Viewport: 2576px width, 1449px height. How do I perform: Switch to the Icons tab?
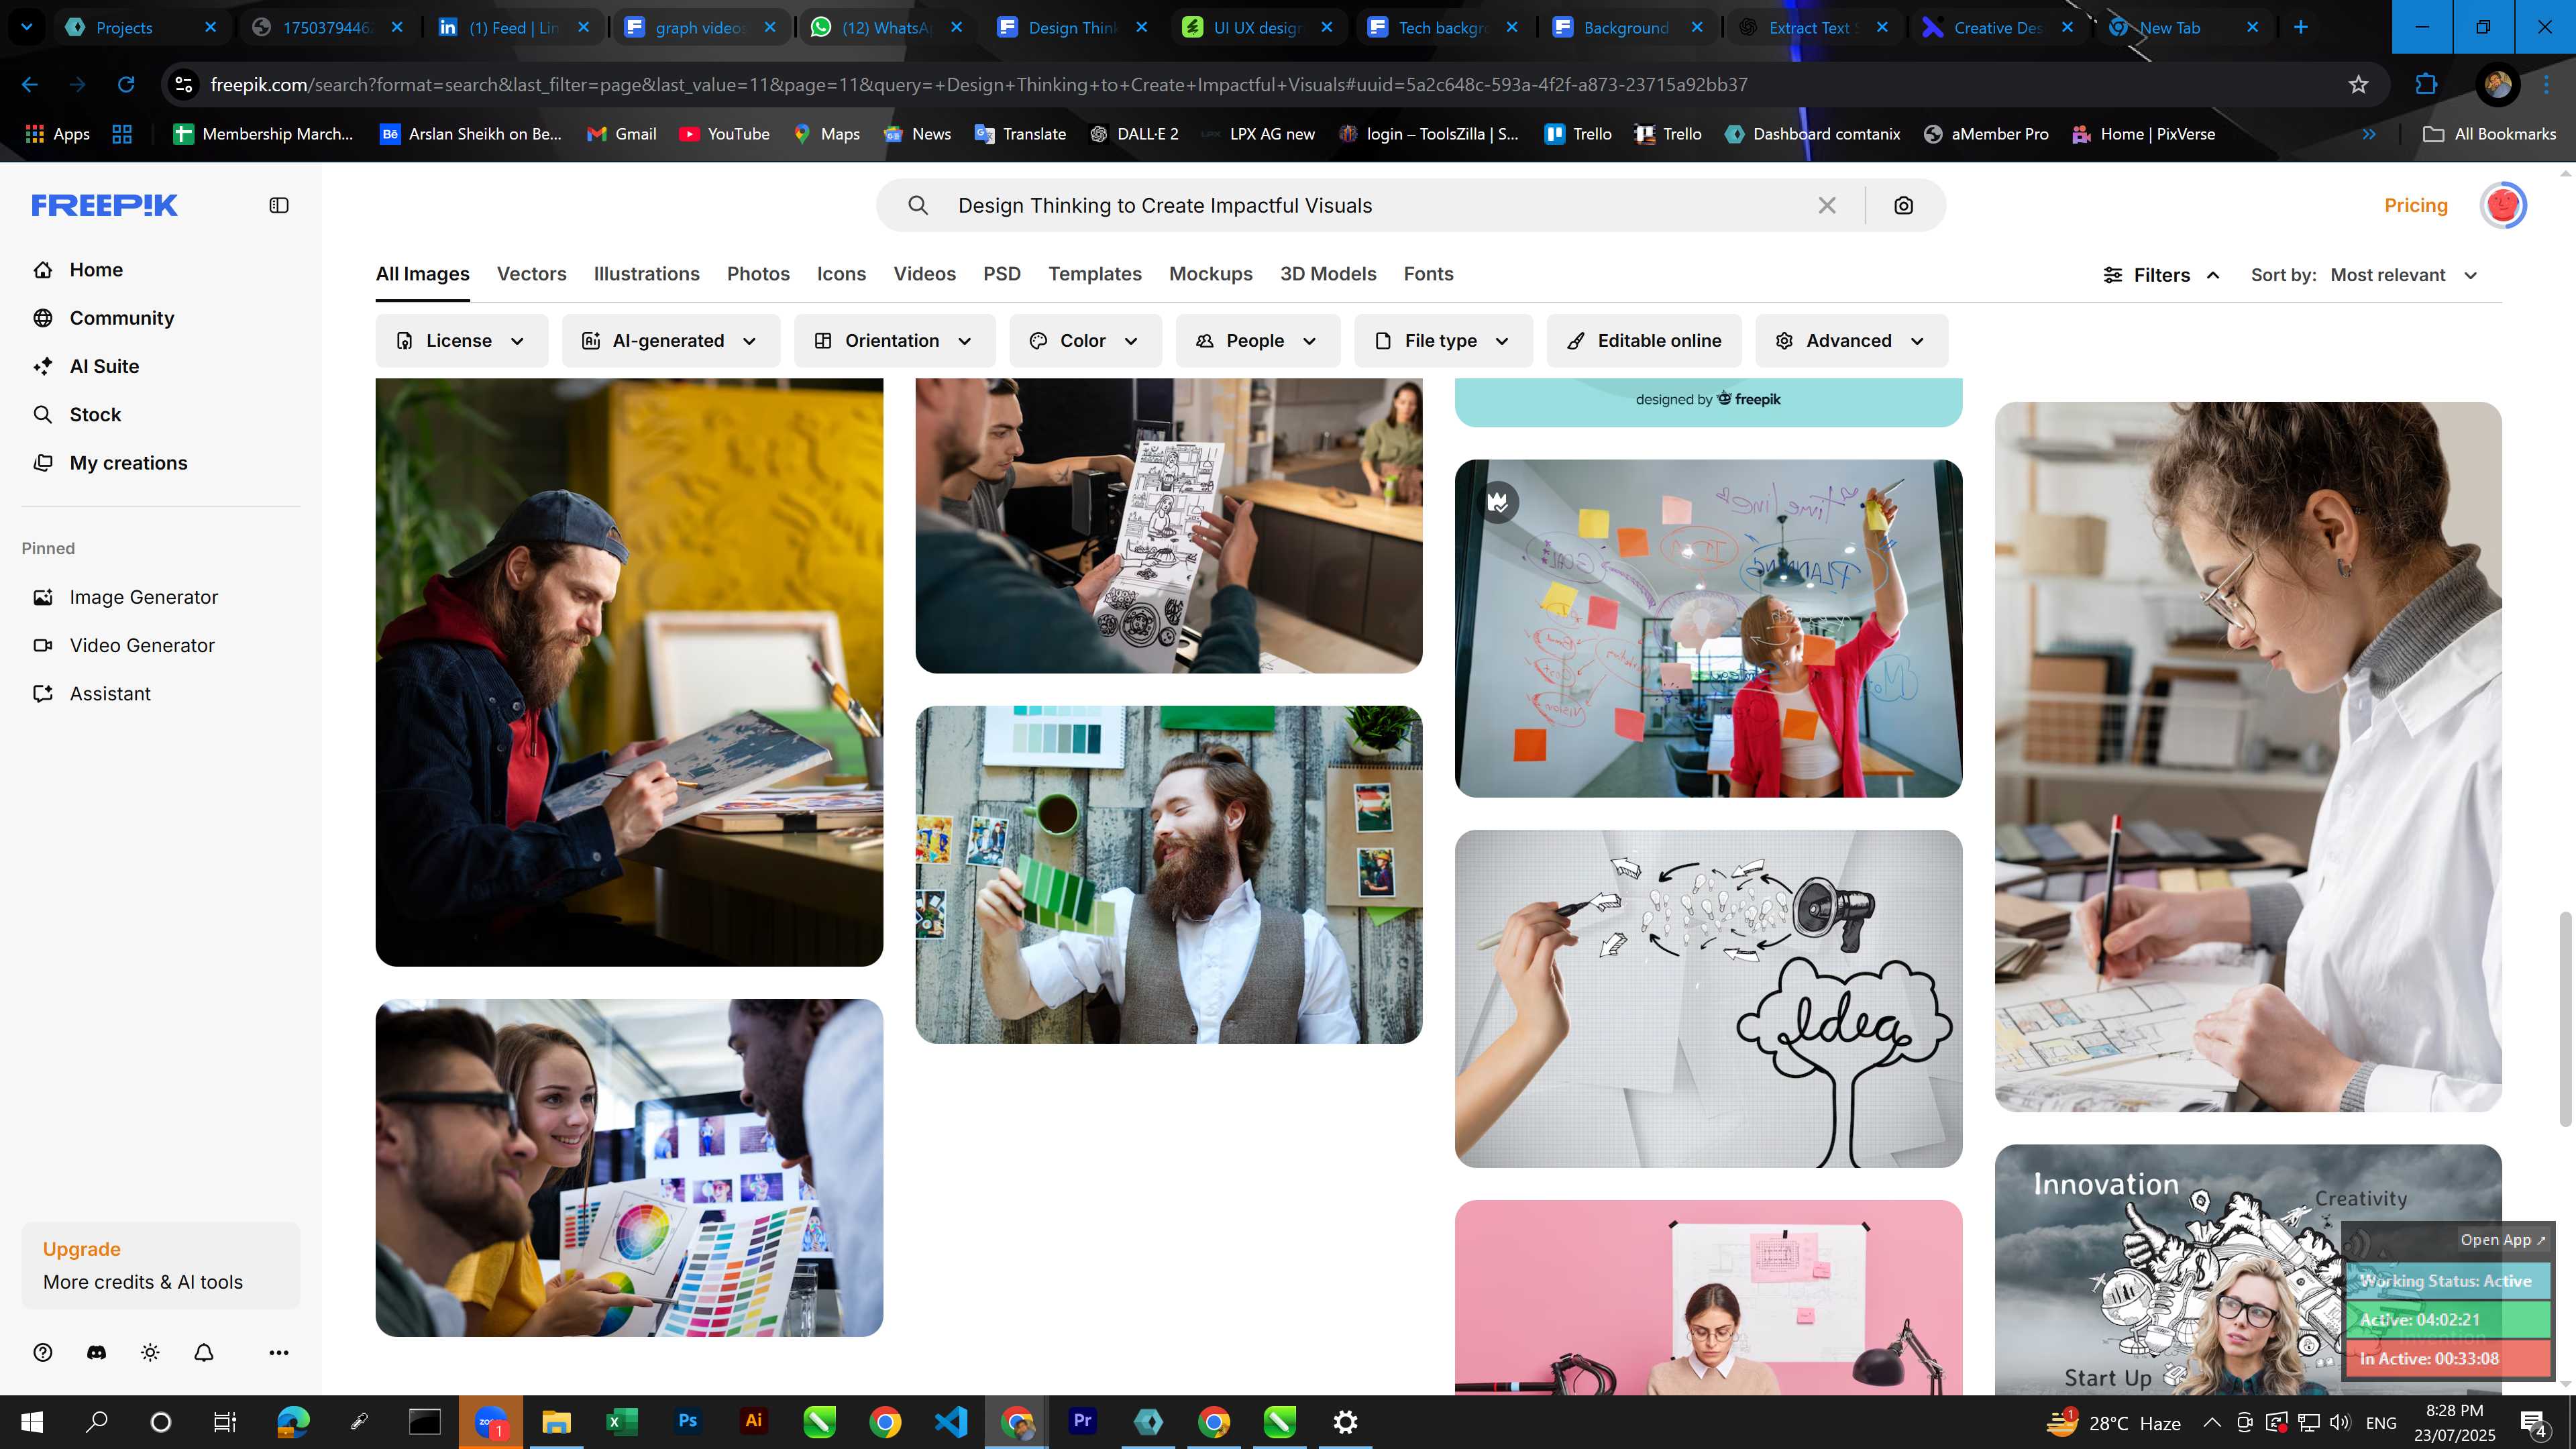coord(841,274)
